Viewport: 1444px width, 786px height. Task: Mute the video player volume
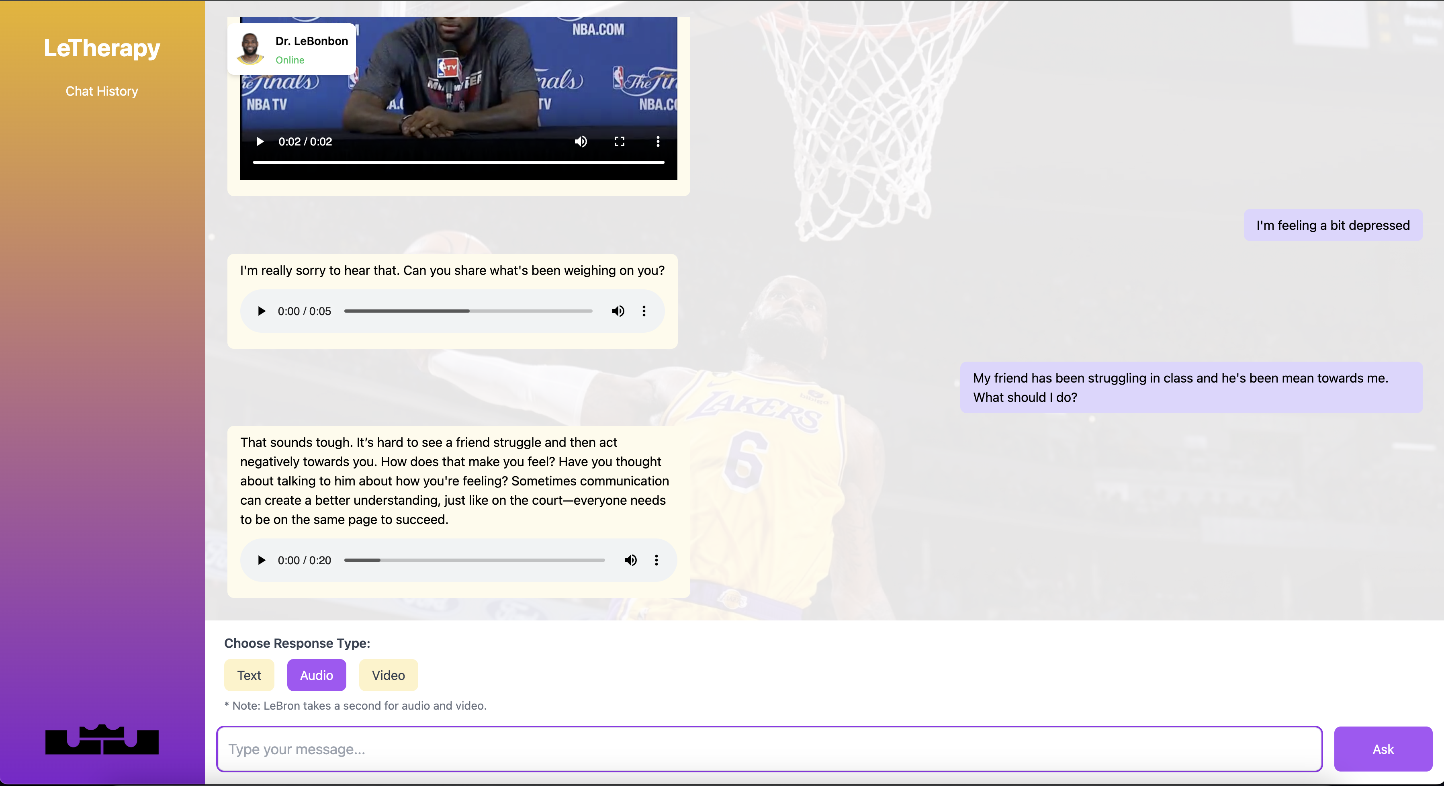[x=581, y=141]
